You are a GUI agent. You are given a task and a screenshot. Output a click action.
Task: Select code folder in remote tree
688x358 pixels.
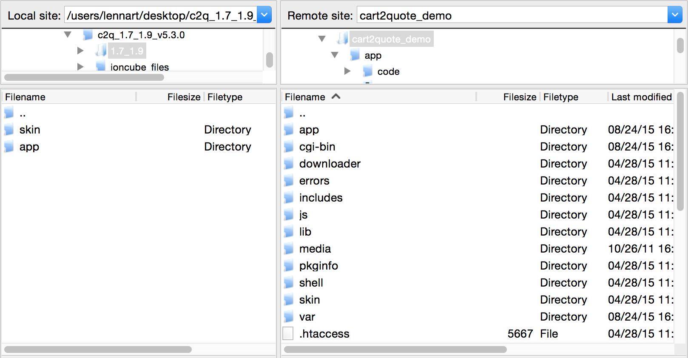point(388,71)
